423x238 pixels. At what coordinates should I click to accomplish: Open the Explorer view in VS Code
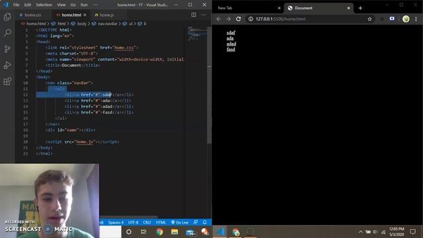(x=7, y=17)
